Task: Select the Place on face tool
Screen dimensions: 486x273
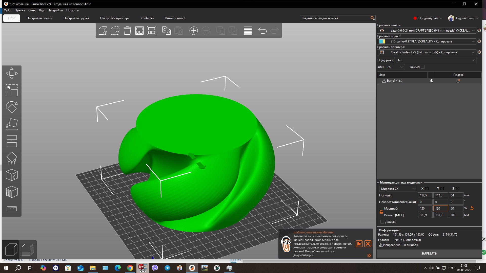Action: coord(12,124)
